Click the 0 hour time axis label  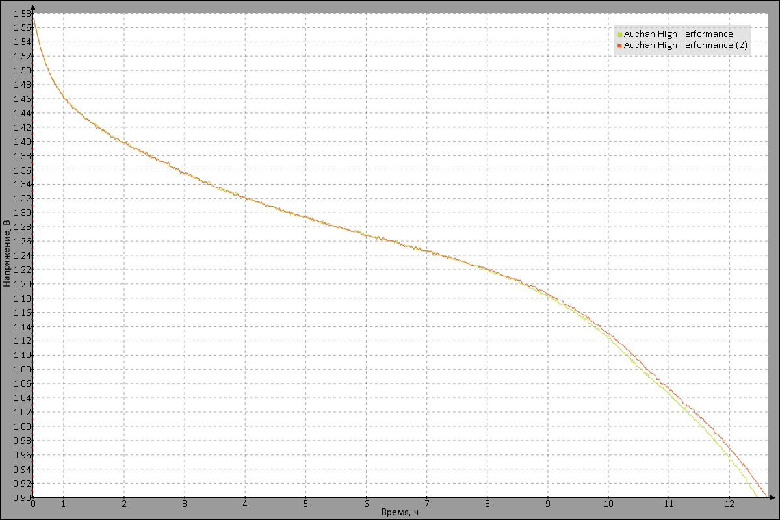33,504
